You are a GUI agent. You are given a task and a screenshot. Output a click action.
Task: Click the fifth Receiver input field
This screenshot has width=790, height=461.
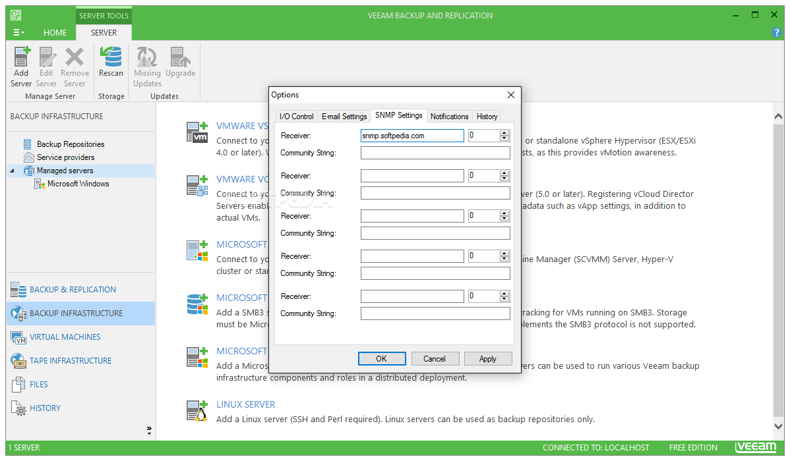tap(412, 296)
